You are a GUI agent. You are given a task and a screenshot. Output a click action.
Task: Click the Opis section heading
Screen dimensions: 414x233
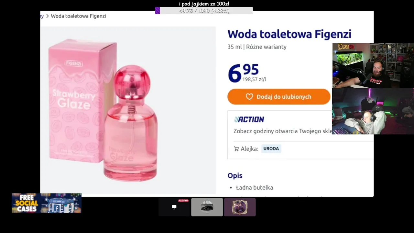[235, 175]
